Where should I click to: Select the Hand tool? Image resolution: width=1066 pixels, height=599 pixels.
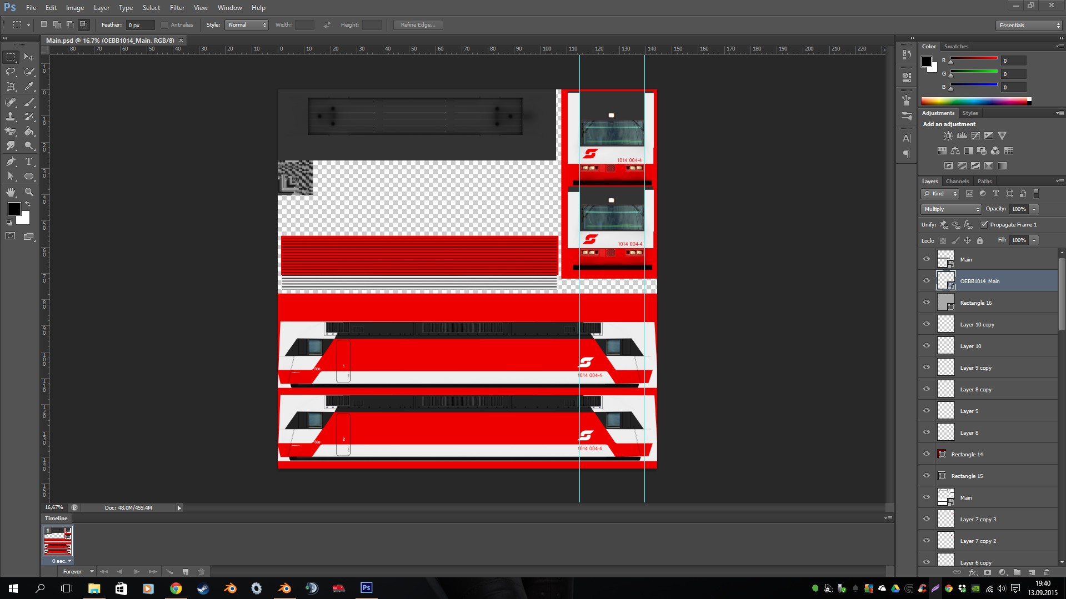click(x=11, y=192)
